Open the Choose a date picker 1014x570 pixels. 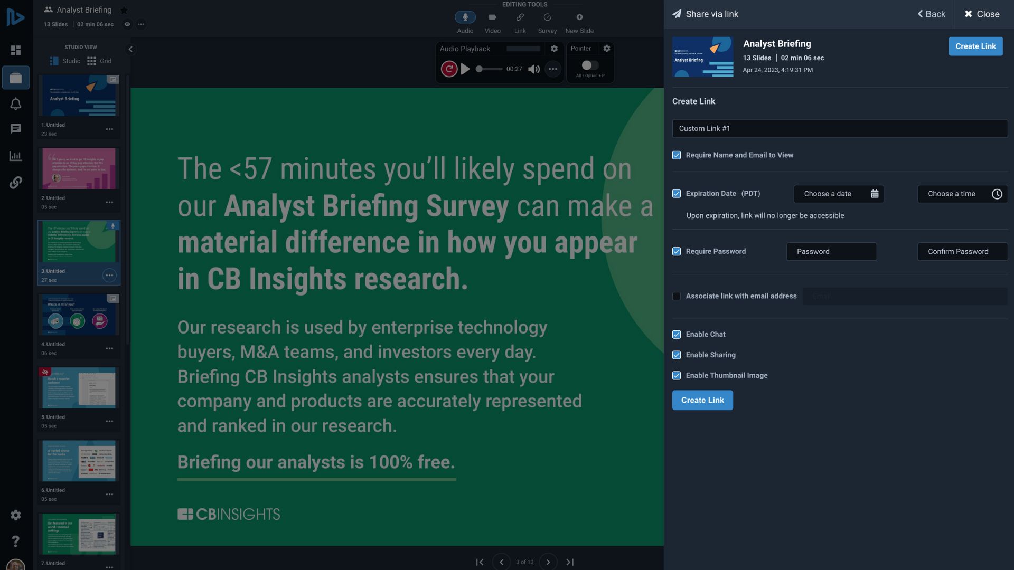click(839, 194)
